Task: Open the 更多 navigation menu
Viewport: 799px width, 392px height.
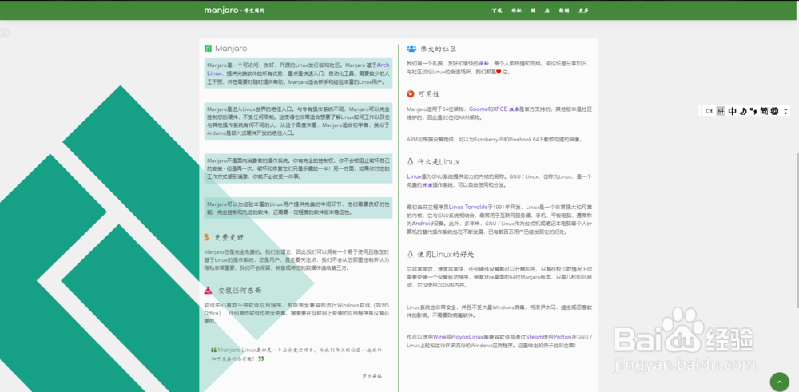Action: (583, 10)
